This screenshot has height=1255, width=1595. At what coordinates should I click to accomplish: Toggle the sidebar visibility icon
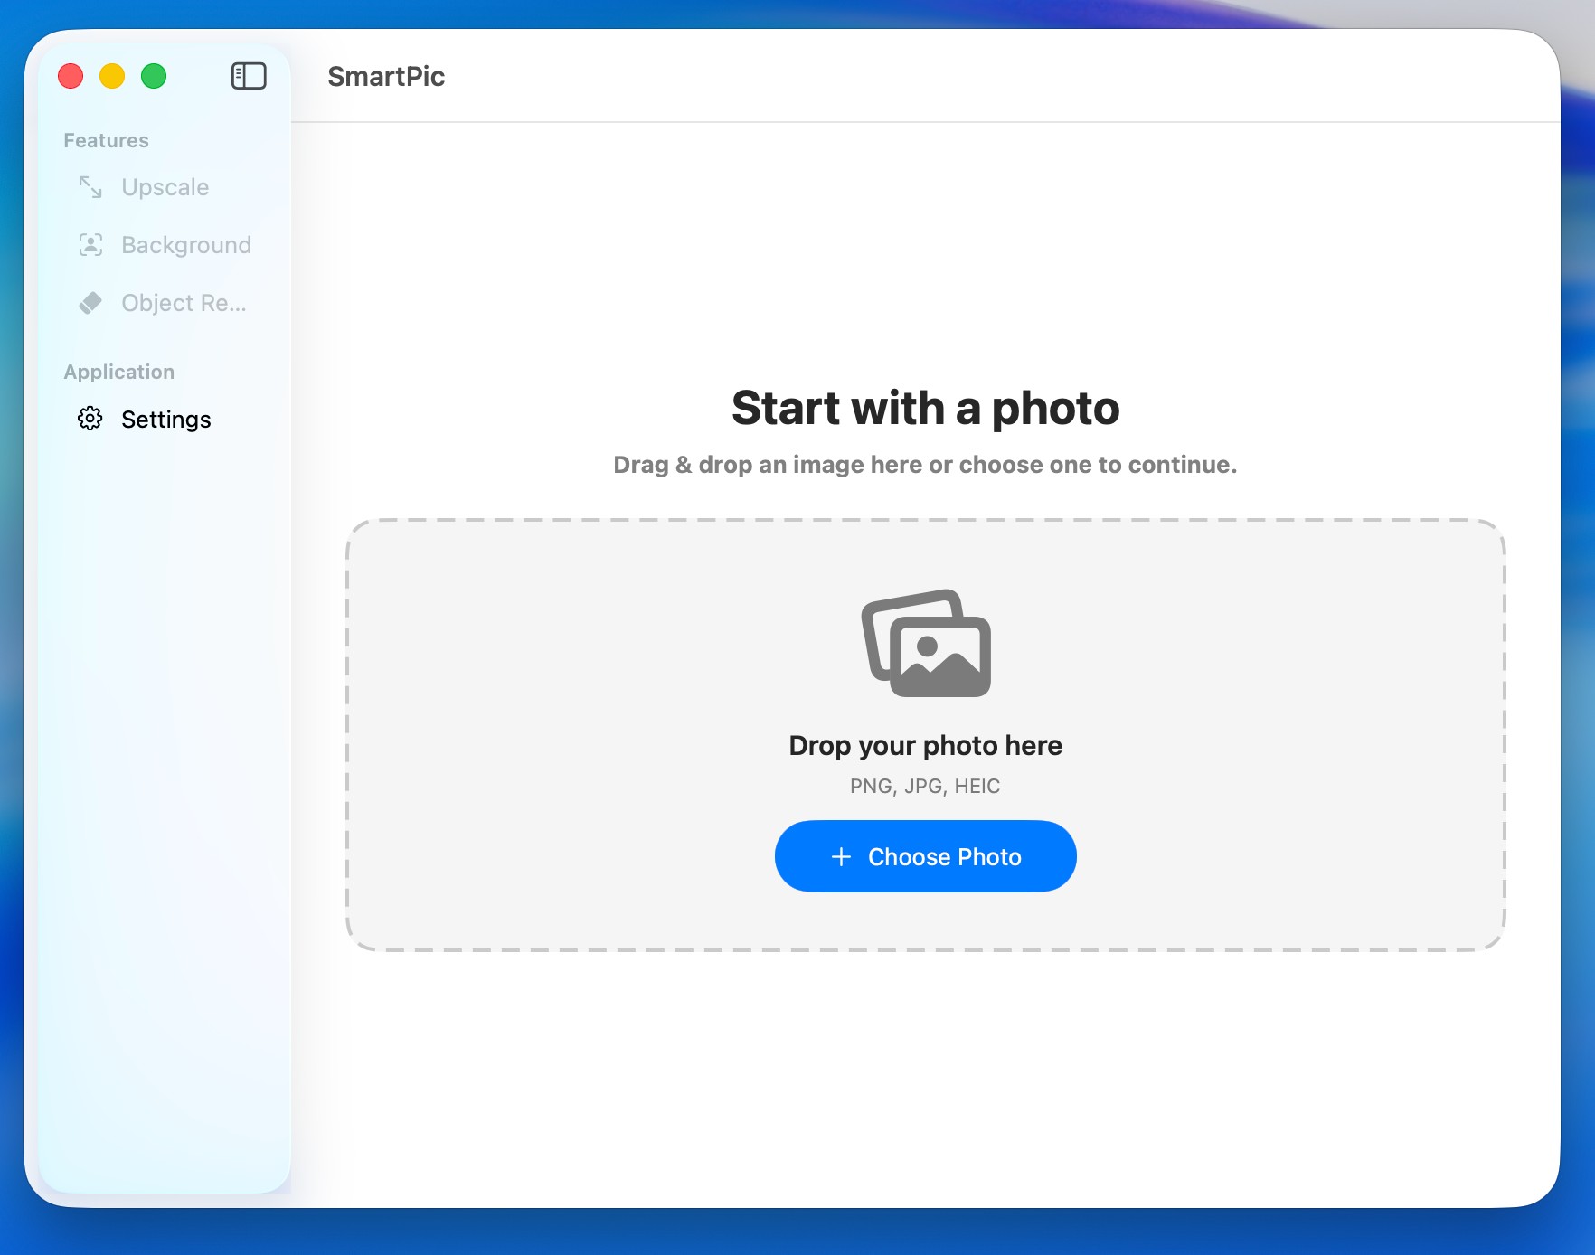click(249, 76)
